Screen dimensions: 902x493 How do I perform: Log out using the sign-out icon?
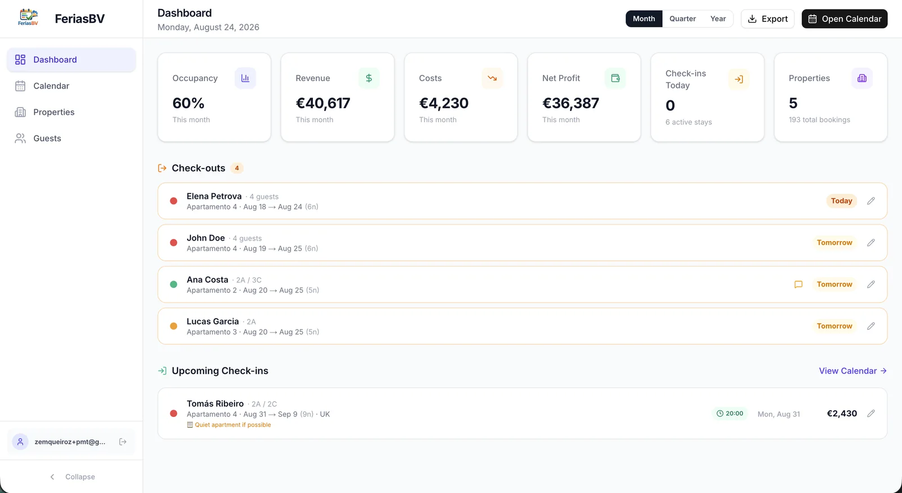[x=123, y=442]
